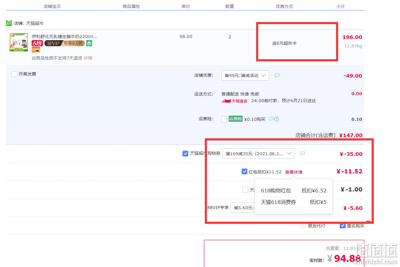This screenshot has width=400, height=267.
Task: Open the 伊利舒化 milk product thumbnail
Action: (x=19, y=42)
